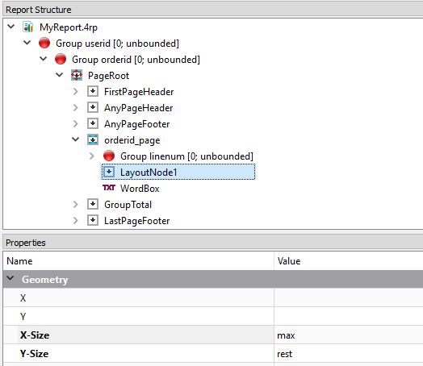Image resolution: width=423 pixels, height=366 pixels.
Task: Select the MyReport.4rp tree item
Action: pos(69,27)
